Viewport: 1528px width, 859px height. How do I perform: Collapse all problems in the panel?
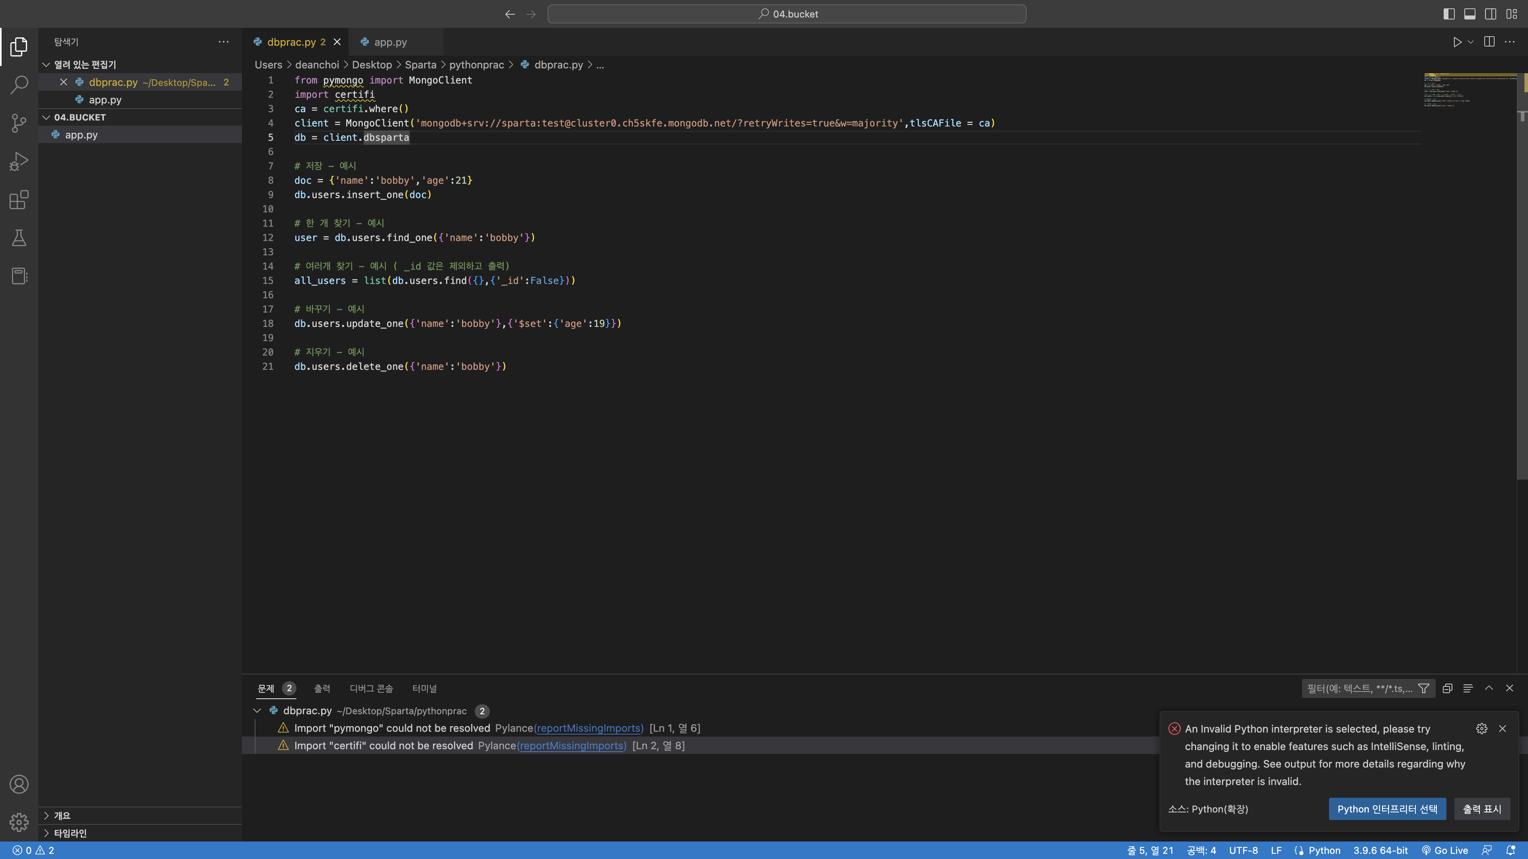(1447, 688)
